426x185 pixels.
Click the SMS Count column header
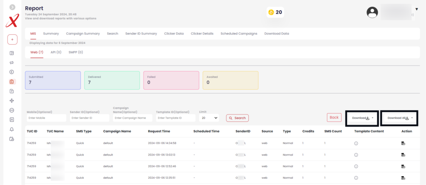[x=333, y=131]
